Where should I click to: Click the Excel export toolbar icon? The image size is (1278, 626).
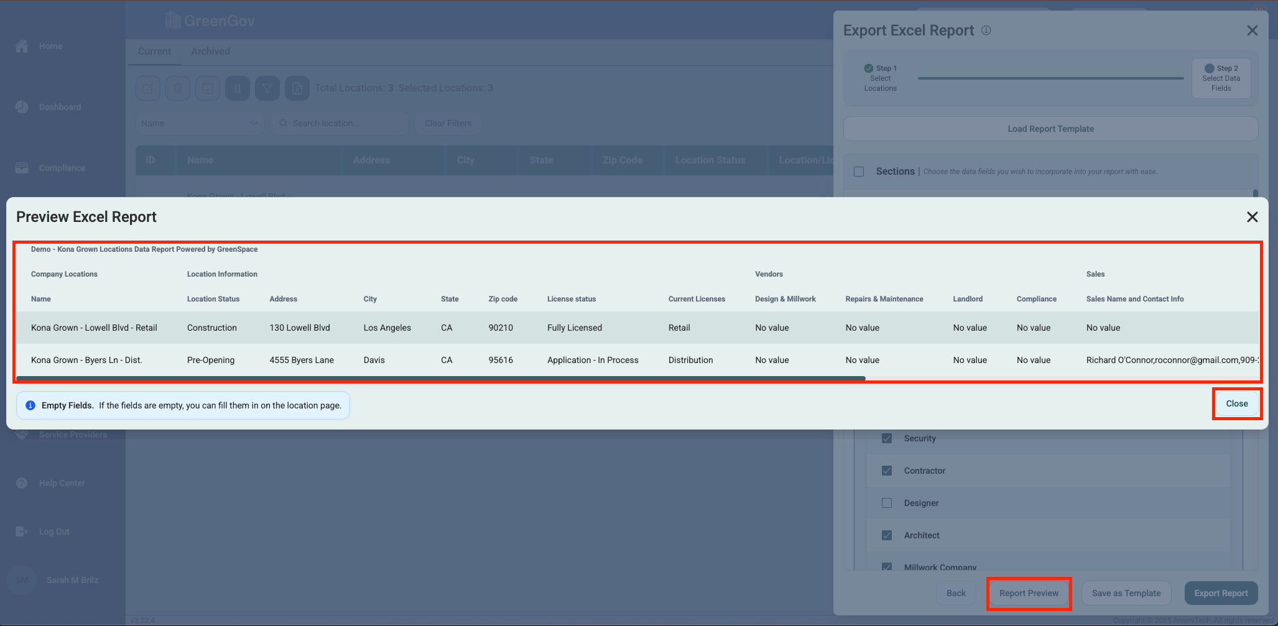[297, 88]
